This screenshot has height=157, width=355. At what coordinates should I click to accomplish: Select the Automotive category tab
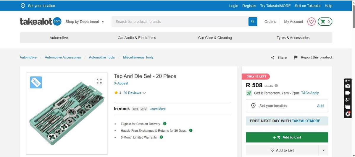[x=59, y=38]
